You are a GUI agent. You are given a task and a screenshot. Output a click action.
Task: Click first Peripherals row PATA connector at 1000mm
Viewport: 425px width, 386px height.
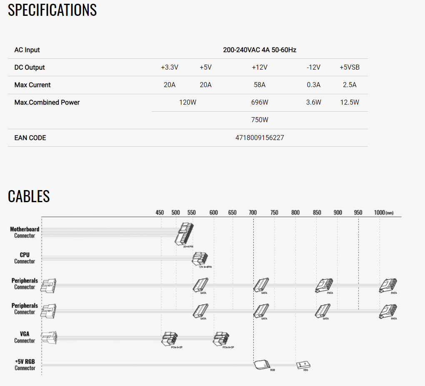tap(388, 286)
